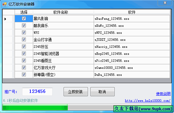Click the current row arrow indicator for 暴风影音
Screen dimensions: 174x113
[x=5, y=19]
